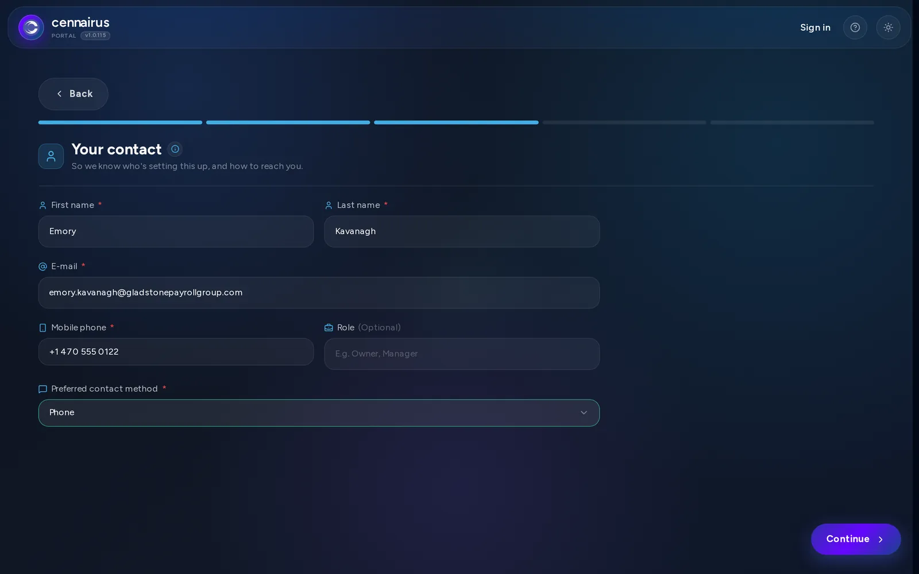This screenshot has height=574, width=919.
Task: Click the third progress step bar
Action: click(x=456, y=122)
